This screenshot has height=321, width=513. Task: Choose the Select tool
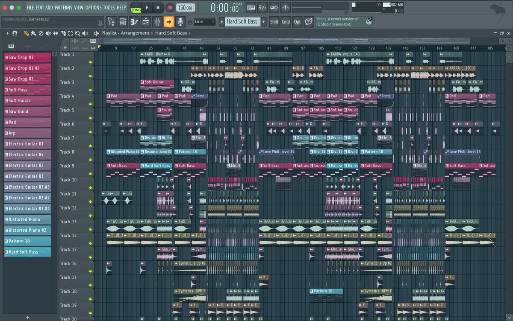coord(71,33)
